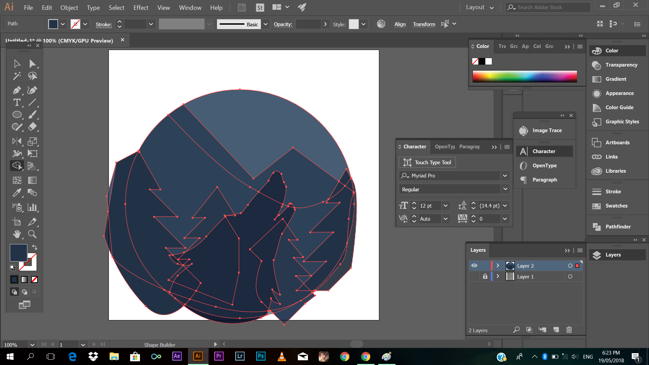The width and height of the screenshot is (649, 365).
Task: Swap fill and stroke colors
Action: click(34, 247)
